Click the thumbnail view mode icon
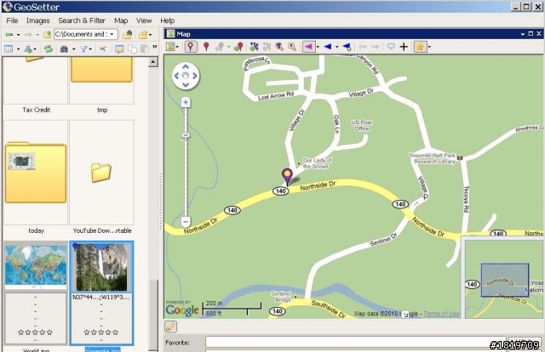Screen dimensions: 545x352 (x=9, y=49)
